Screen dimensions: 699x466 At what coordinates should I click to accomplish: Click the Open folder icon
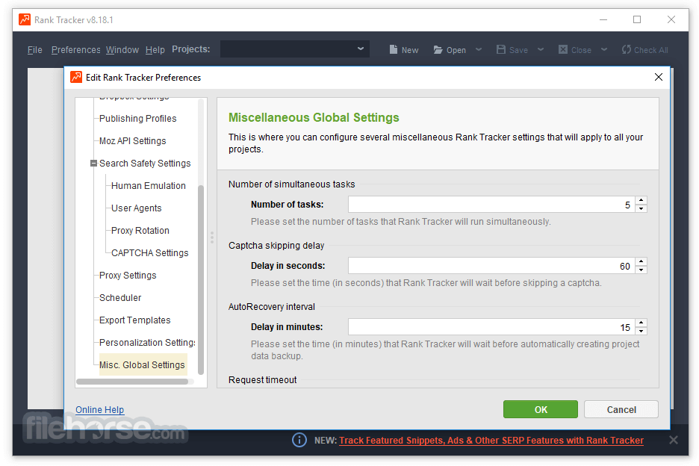tap(438, 49)
